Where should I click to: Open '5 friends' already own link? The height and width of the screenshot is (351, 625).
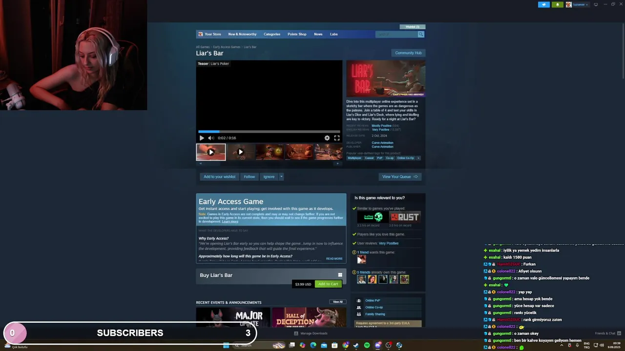[364, 273]
